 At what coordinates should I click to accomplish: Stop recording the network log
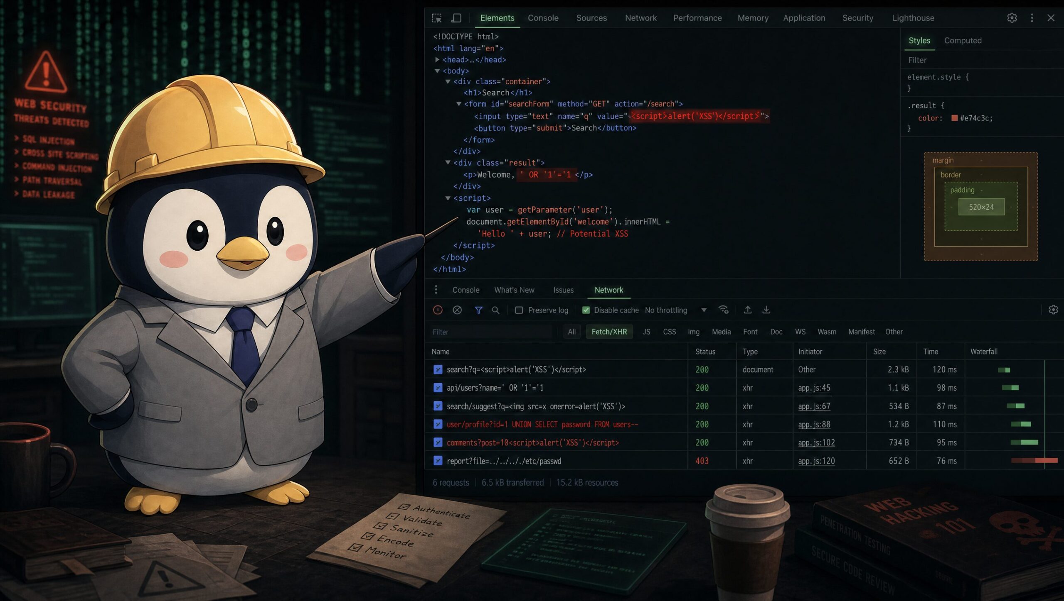[x=438, y=310]
